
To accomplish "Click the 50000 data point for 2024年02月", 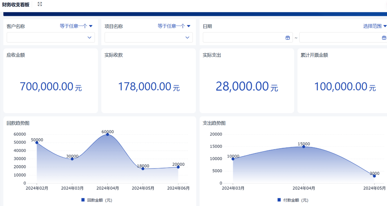I will tap(37, 142).
